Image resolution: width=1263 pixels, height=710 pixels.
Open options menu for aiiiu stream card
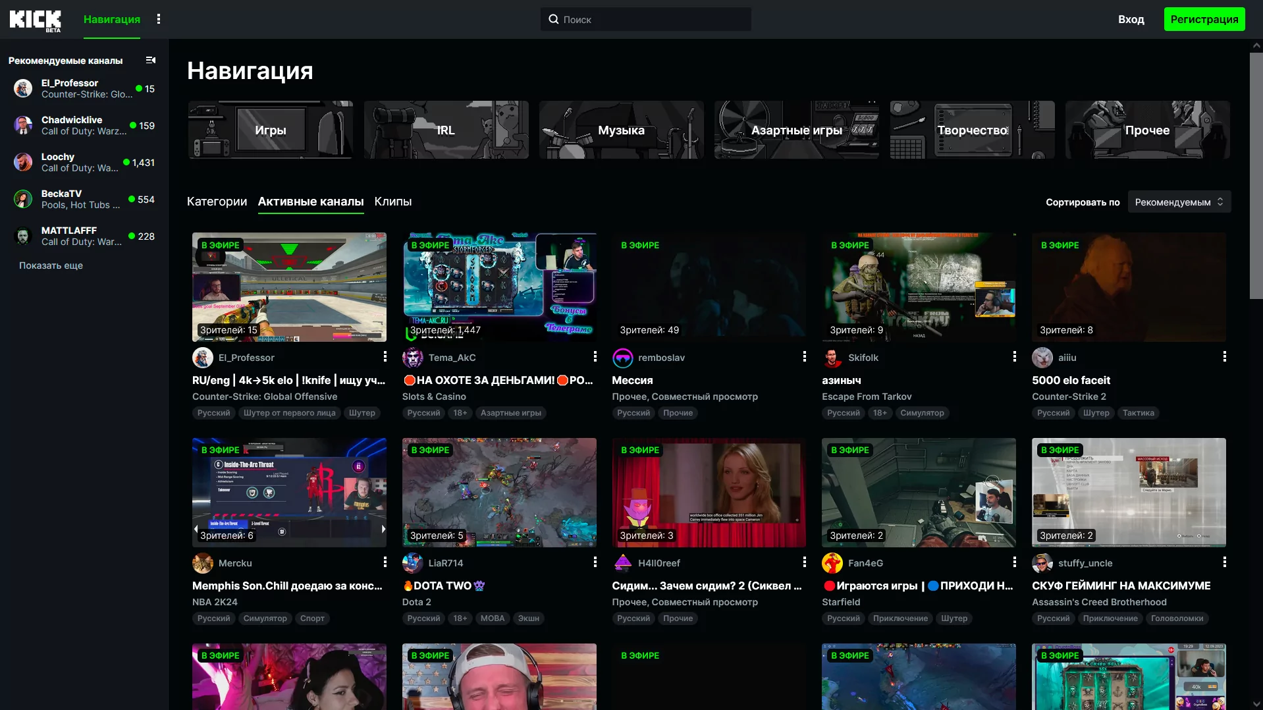[x=1225, y=356]
